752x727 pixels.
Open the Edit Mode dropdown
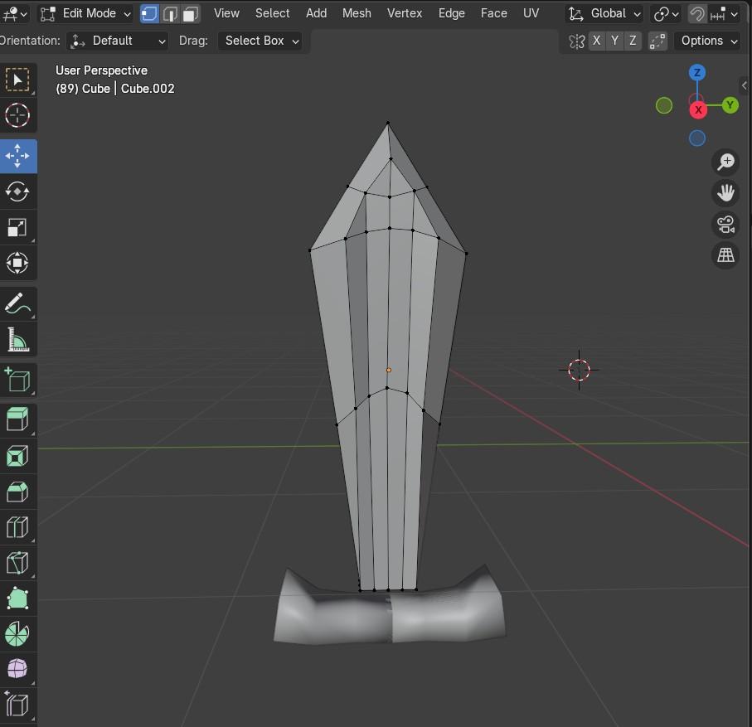(86, 13)
